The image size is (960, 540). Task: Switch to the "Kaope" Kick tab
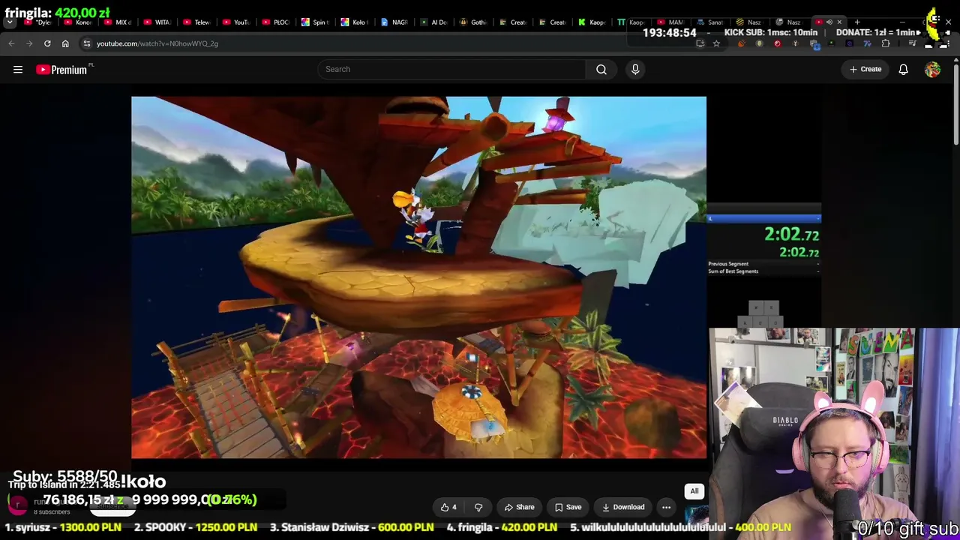tap(591, 22)
